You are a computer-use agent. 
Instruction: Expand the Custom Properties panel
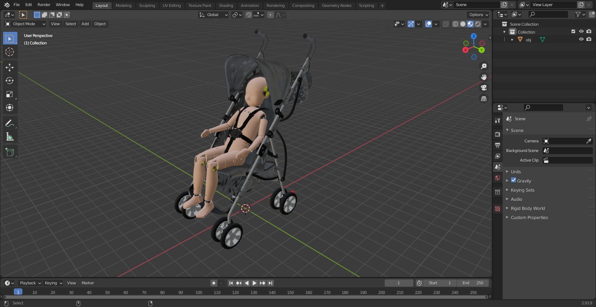coord(529,217)
